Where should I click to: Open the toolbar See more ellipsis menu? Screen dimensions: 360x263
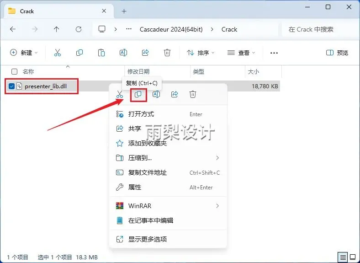274,53
